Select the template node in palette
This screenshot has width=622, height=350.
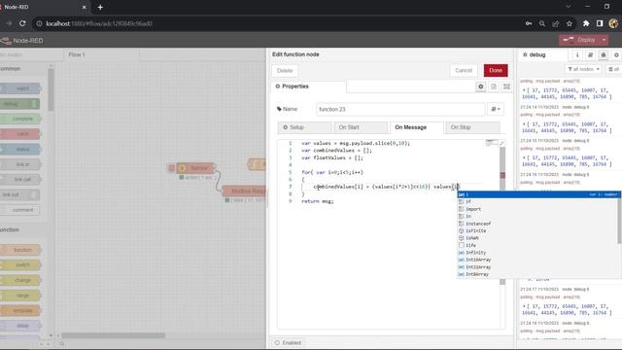click(x=19, y=310)
